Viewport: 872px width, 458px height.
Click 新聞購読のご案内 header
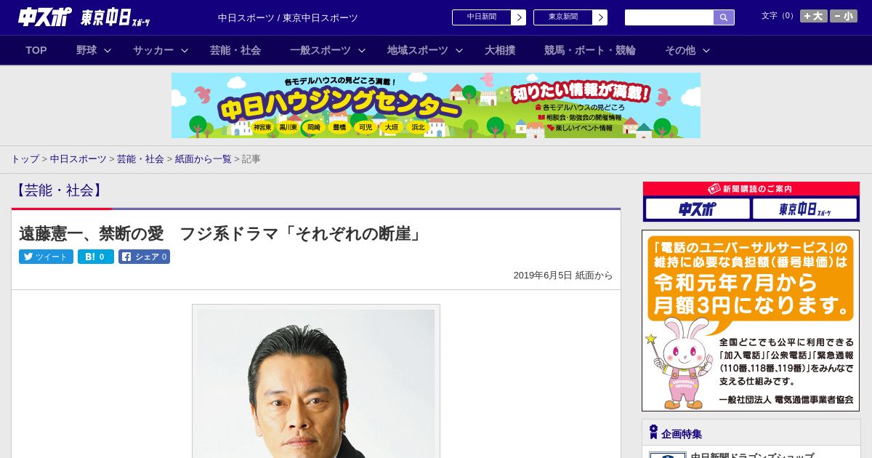pos(751,189)
